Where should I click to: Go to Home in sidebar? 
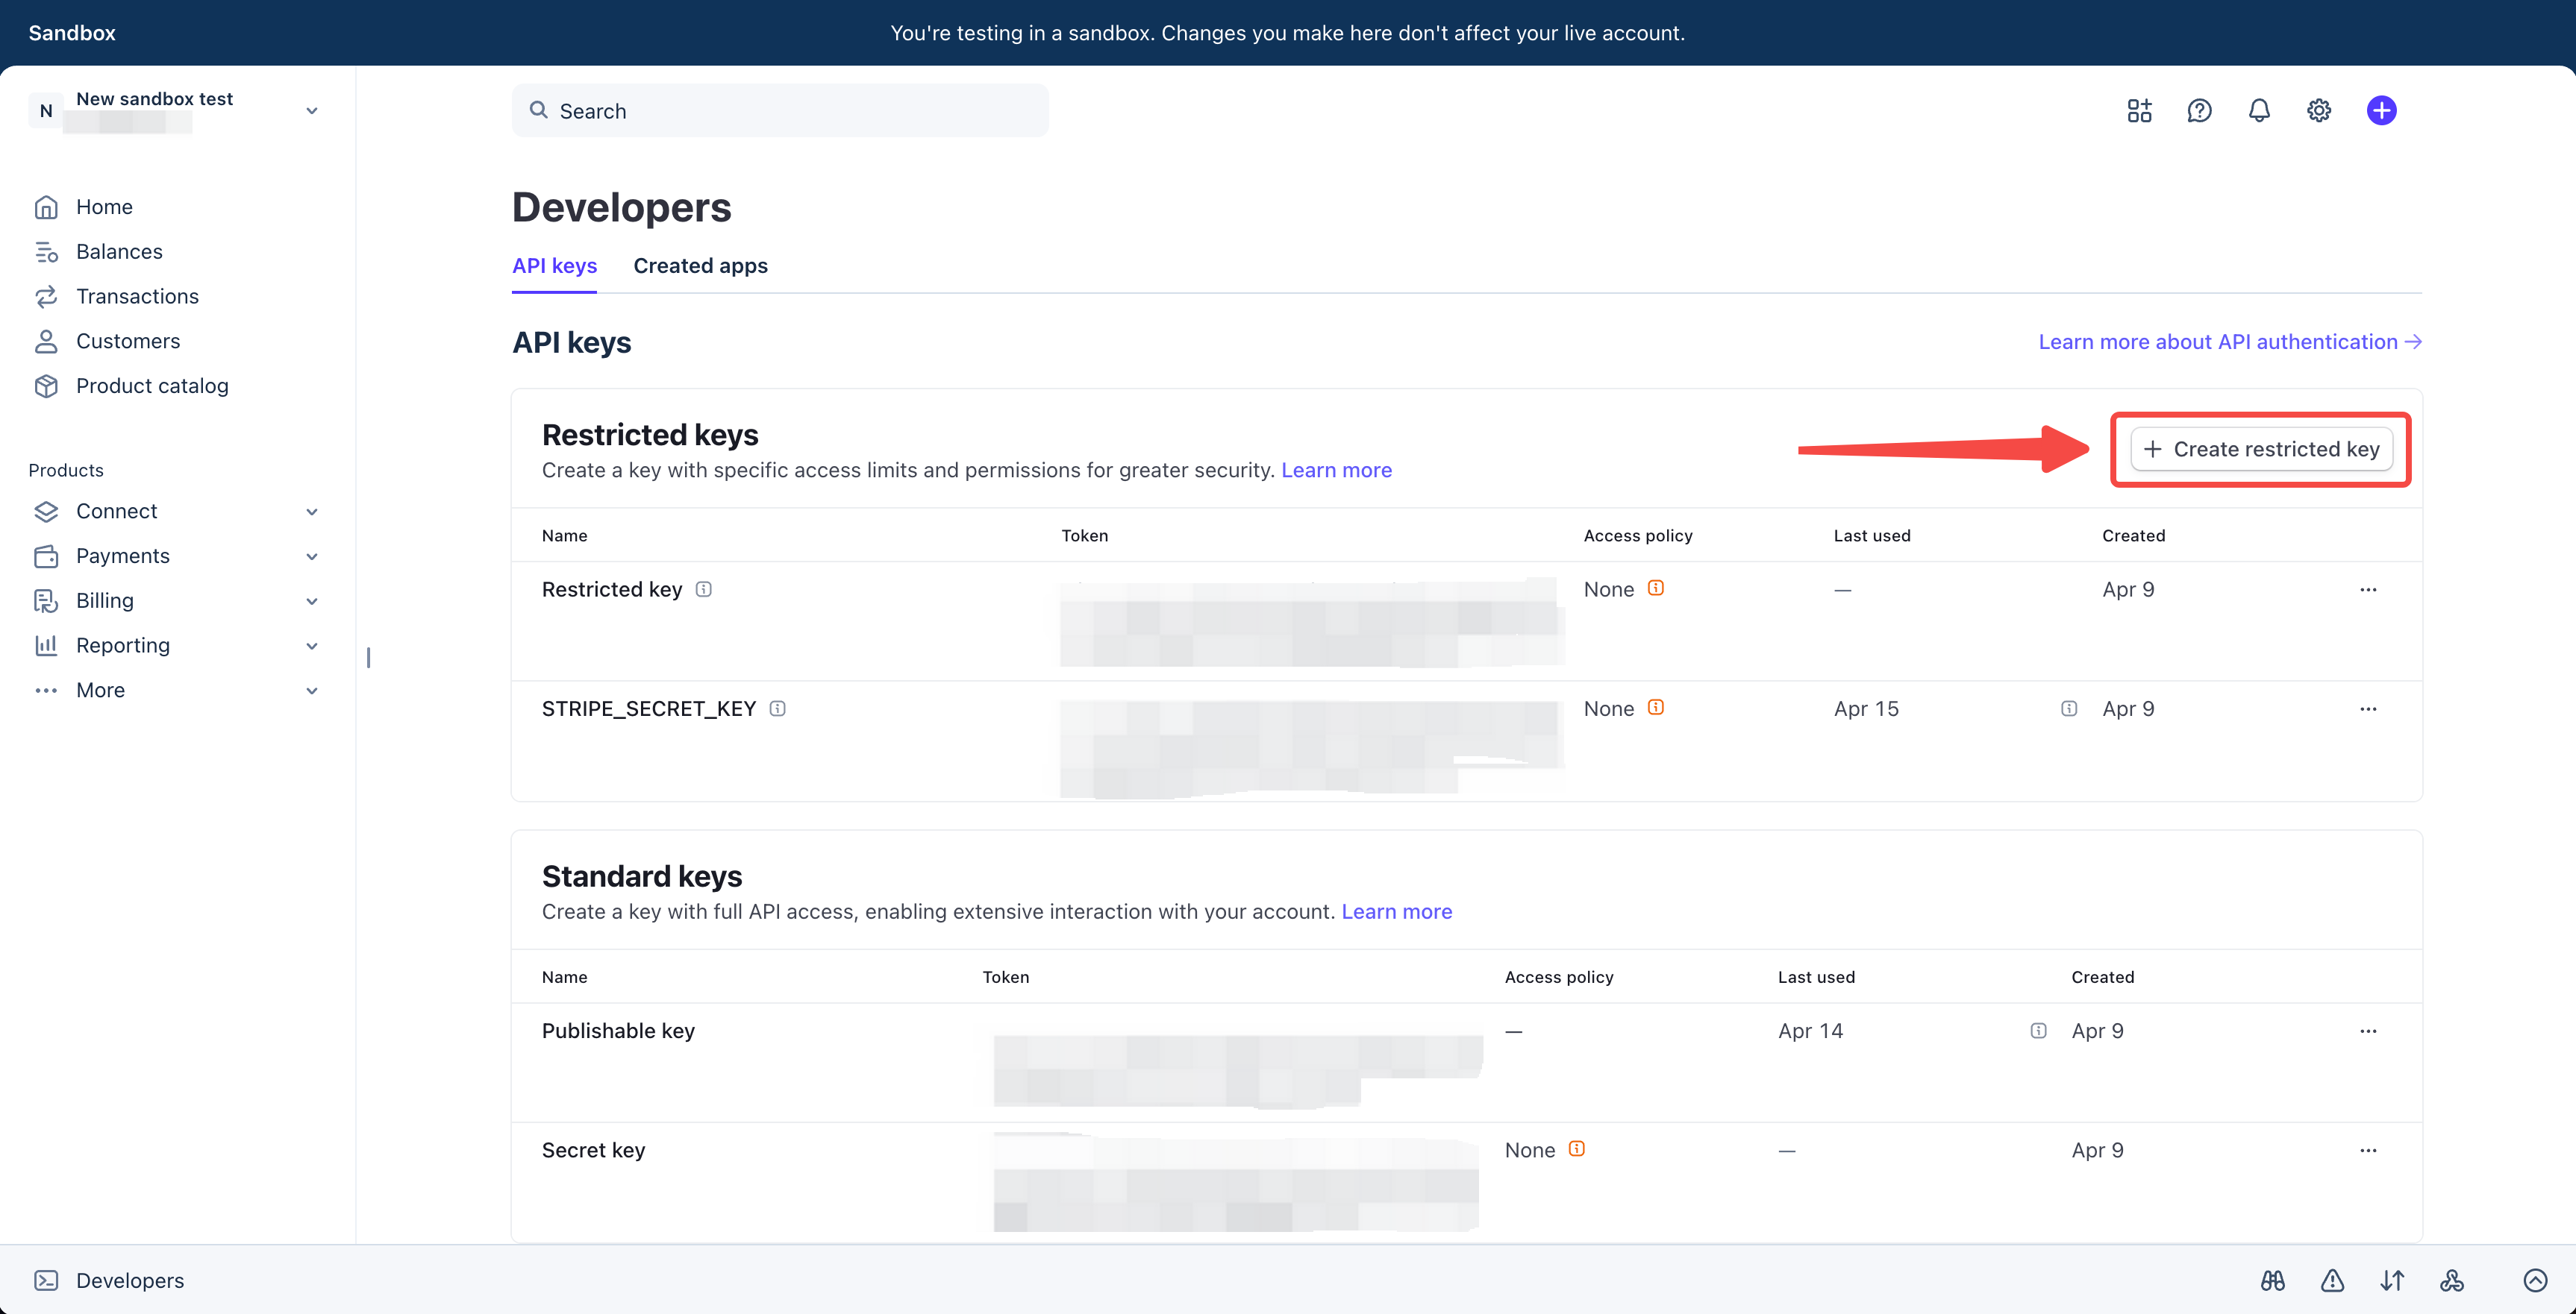[x=104, y=207]
